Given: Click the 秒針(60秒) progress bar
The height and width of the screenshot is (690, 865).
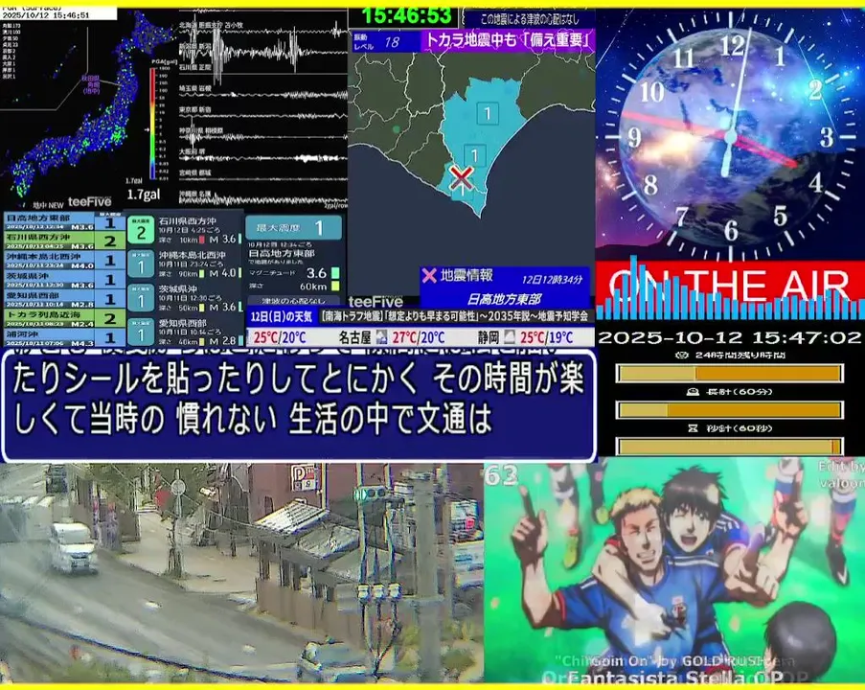Looking at the screenshot, I should pyautogui.click(x=729, y=446).
